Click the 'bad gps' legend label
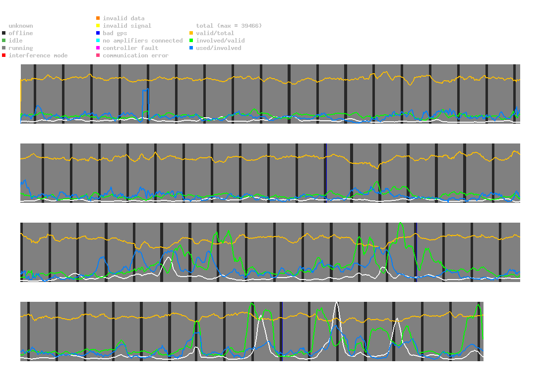Image resolution: width=543 pixels, height=378 pixels. coord(115,33)
